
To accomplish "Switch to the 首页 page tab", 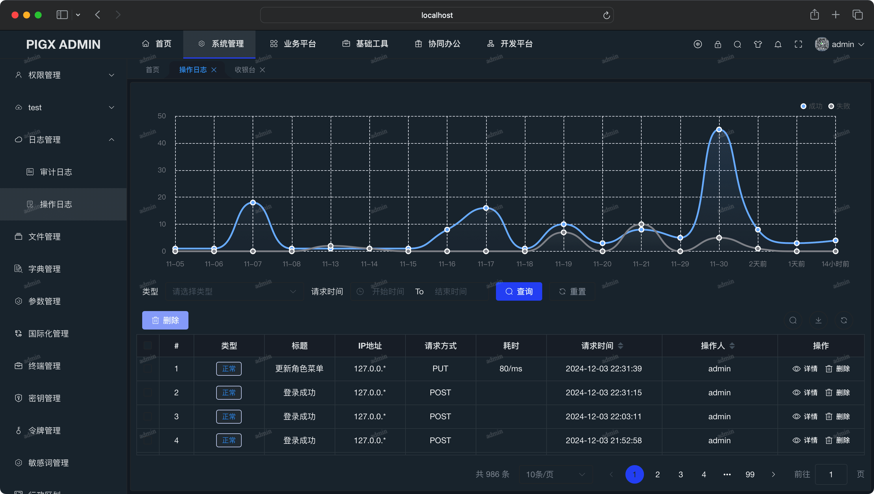I will tap(152, 70).
